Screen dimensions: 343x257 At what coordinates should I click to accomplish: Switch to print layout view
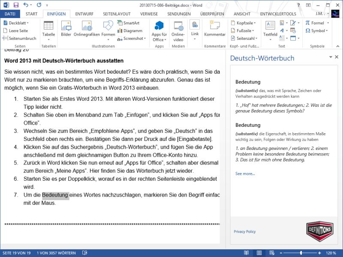(259, 253)
